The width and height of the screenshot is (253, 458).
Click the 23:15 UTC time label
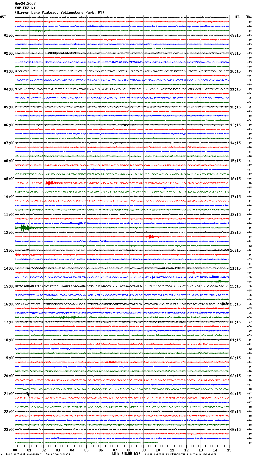[235, 304]
